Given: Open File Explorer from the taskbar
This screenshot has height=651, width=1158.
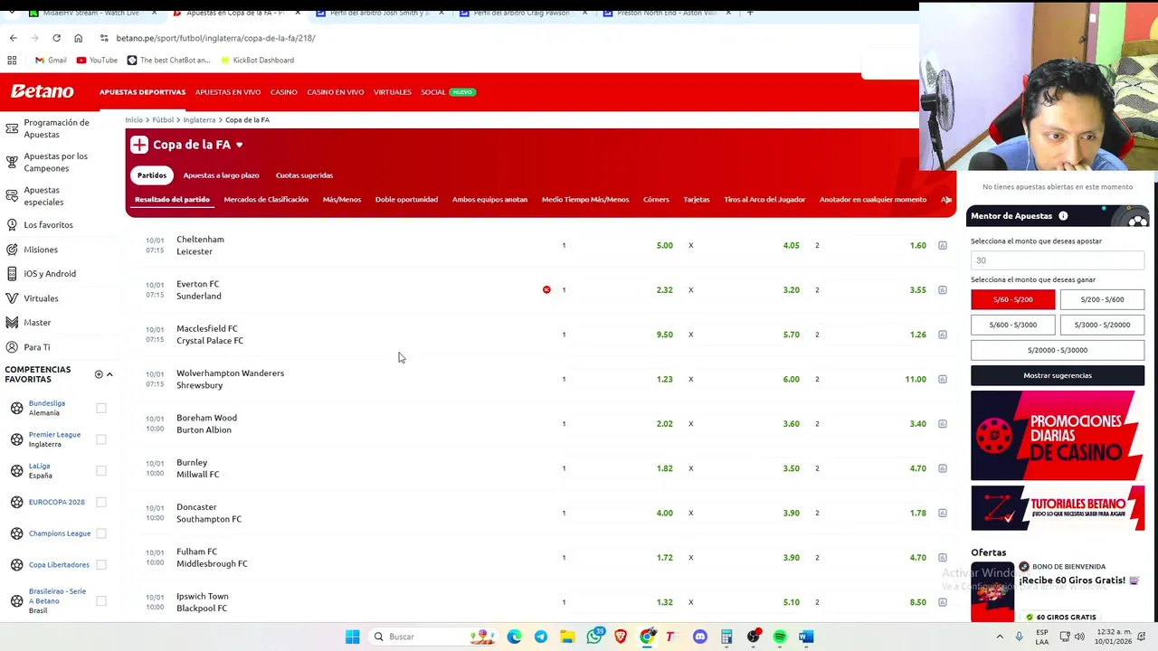Looking at the screenshot, I should [567, 637].
